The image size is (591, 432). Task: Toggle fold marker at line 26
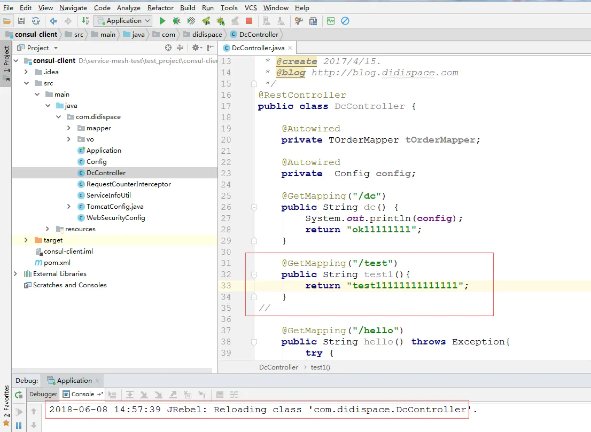pyautogui.click(x=254, y=207)
